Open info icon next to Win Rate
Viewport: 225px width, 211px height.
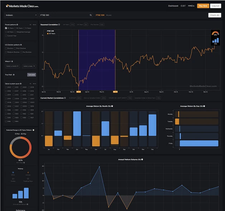24,163
